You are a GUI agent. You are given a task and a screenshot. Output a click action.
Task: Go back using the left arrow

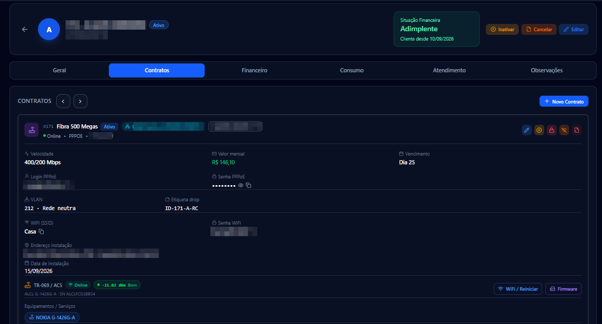pos(24,29)
